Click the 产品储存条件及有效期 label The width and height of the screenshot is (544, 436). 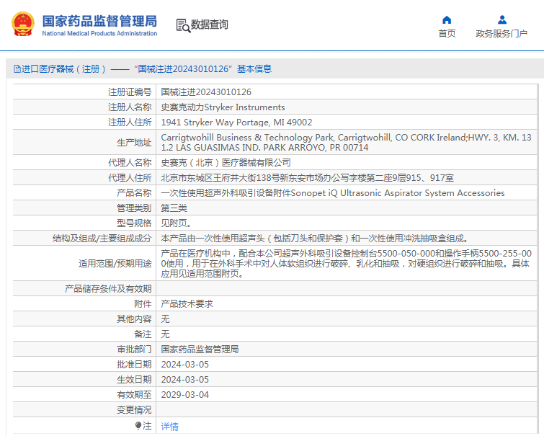point(108,289)
